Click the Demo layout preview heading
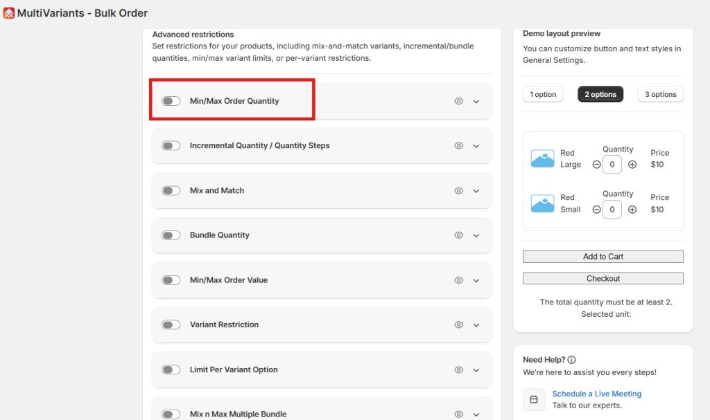 click(562, 33)
